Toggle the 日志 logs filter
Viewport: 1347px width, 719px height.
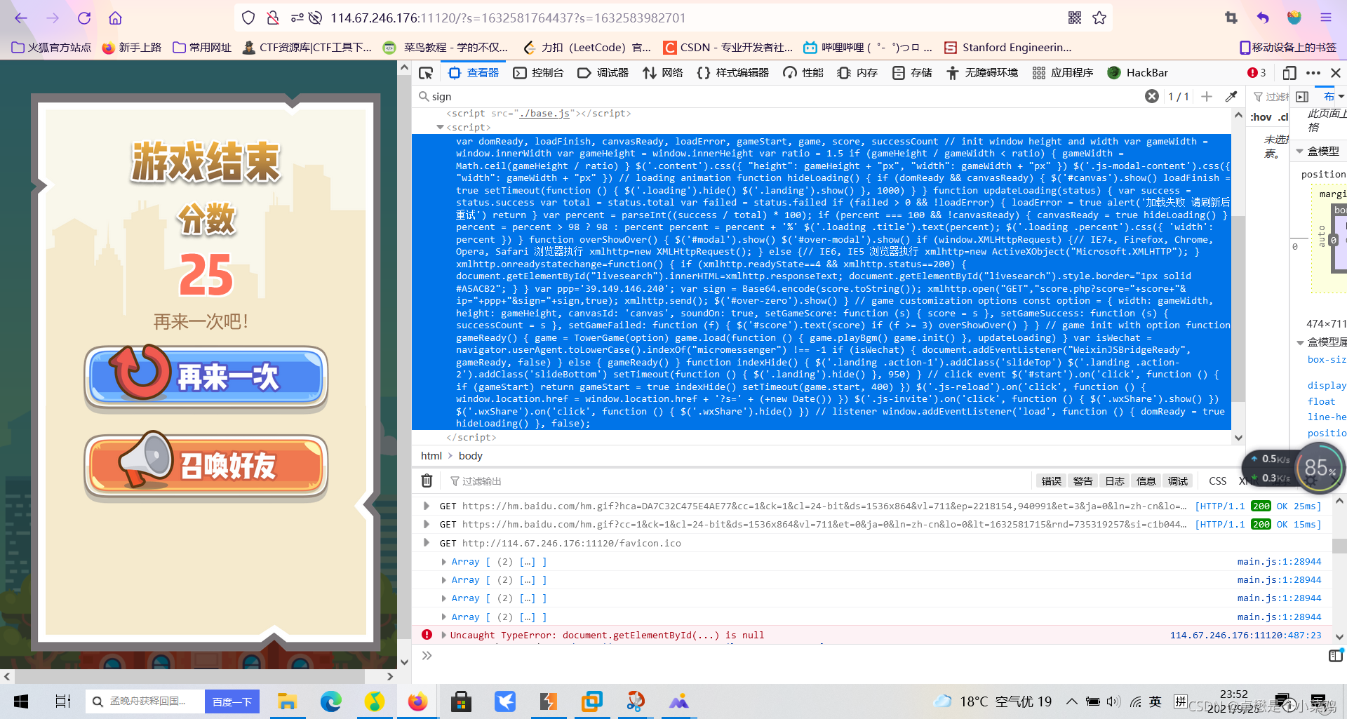pyautogui.click(x=1114, y=481)
